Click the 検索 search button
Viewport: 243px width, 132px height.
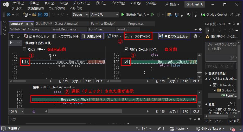tap(172, 4)
